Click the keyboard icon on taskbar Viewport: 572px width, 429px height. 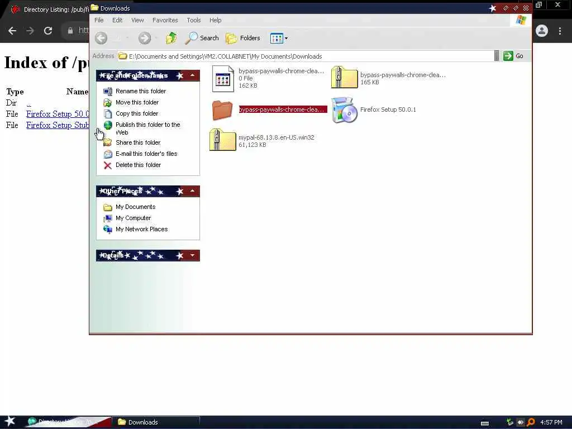(x=485, y=423)
